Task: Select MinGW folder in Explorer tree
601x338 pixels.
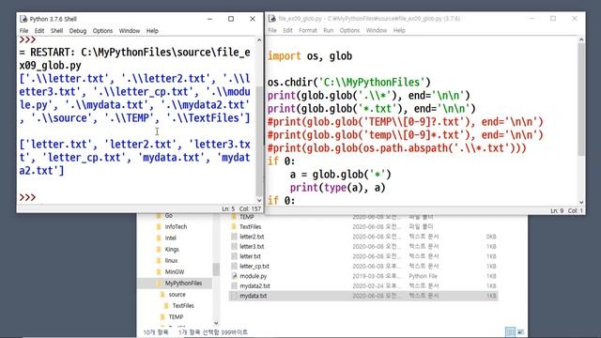Action: point(175,271)
